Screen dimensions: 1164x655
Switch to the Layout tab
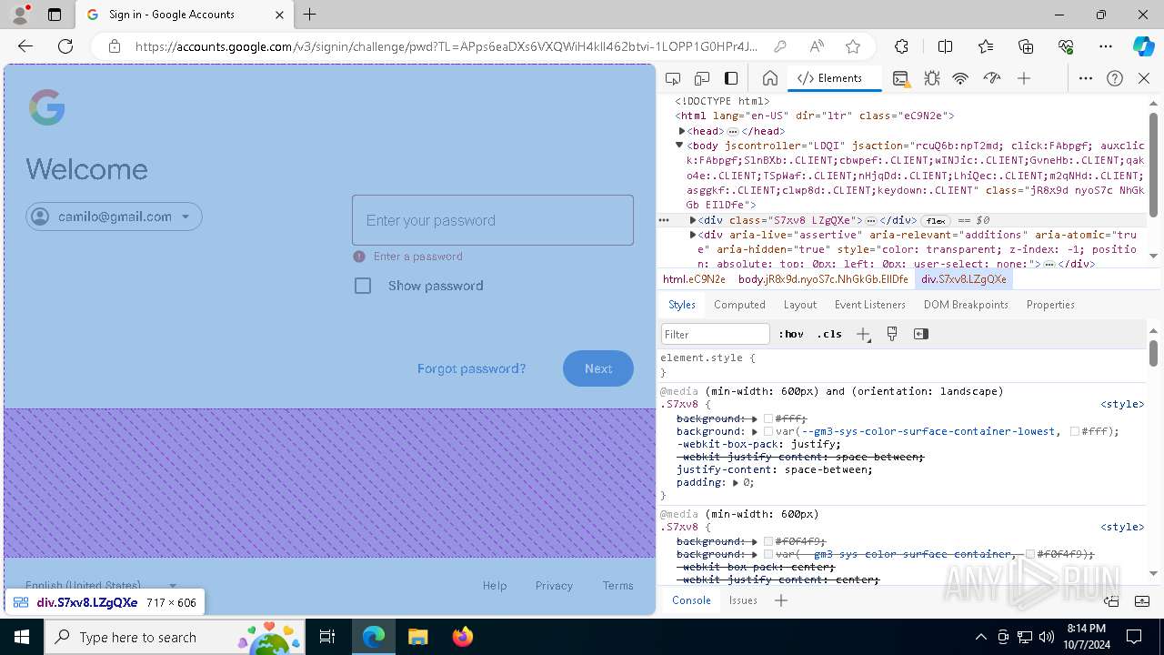click(800, 305)
